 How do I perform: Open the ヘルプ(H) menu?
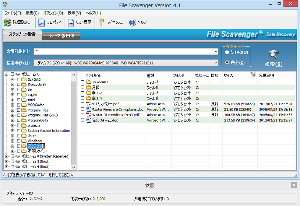point(93,13)
